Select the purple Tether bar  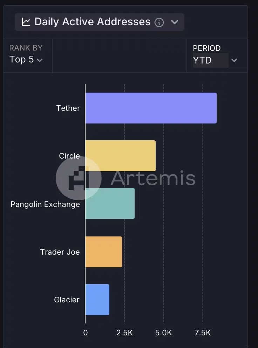(x=151, y=108)
